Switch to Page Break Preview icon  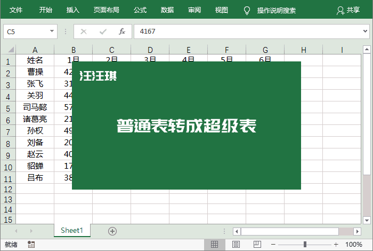[x=257, y=245]
